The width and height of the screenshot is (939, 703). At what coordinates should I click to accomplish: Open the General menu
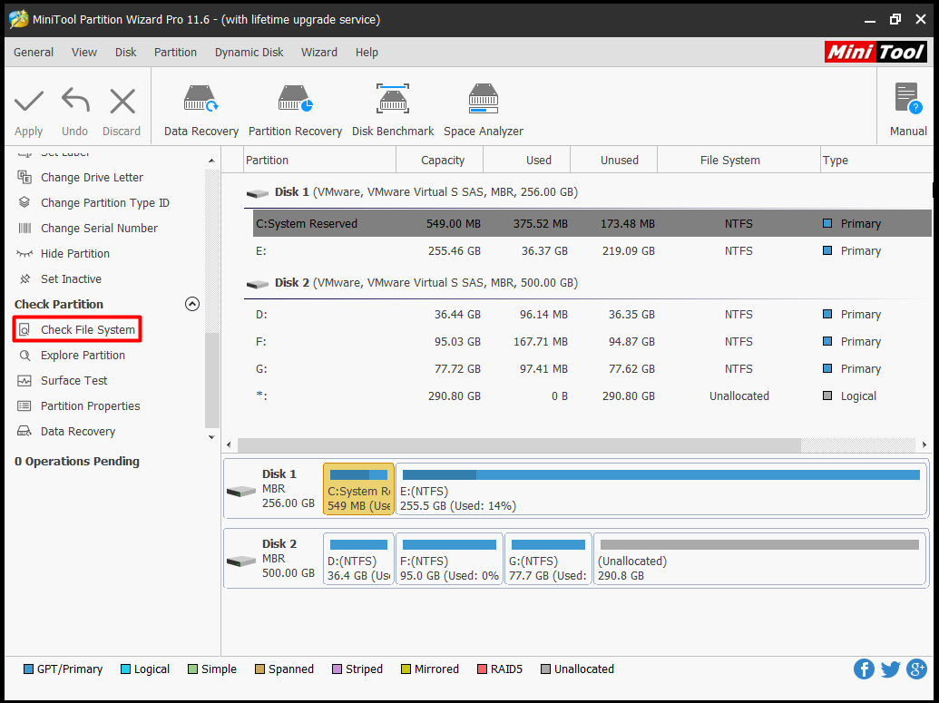pos(34,52)
